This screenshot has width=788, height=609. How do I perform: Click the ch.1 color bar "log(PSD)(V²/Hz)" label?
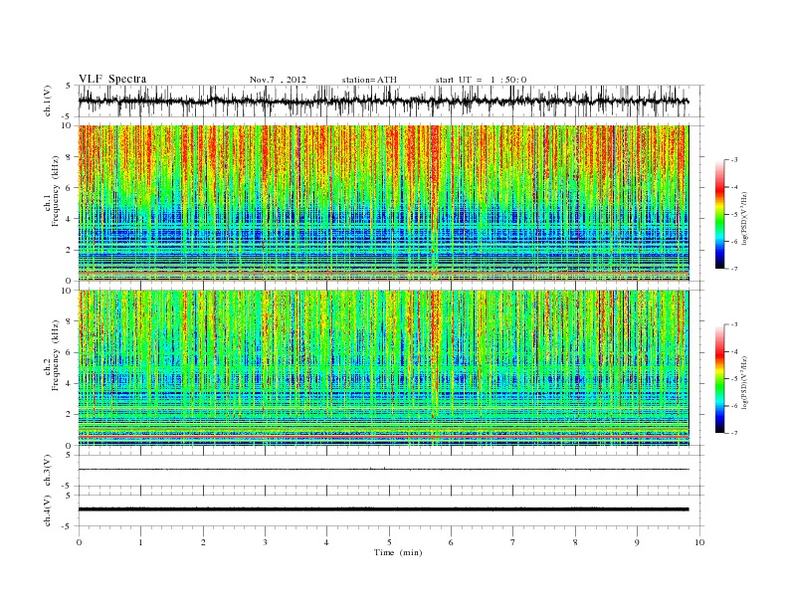pos(746,217)
